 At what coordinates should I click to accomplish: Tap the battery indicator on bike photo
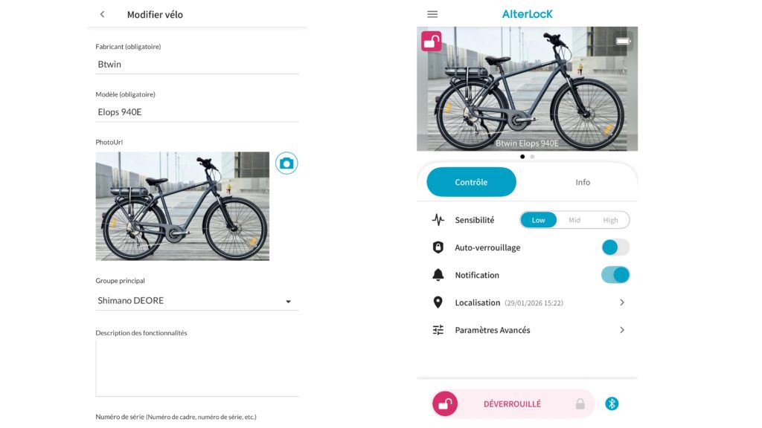623,41
